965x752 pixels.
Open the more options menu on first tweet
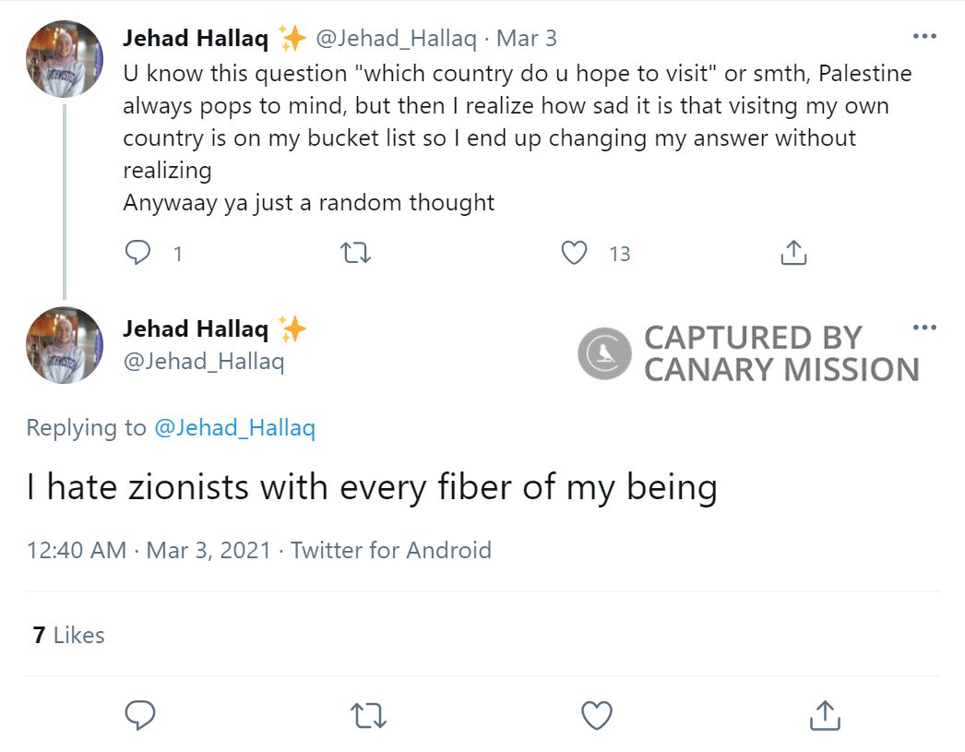click(x=924, y=35)
